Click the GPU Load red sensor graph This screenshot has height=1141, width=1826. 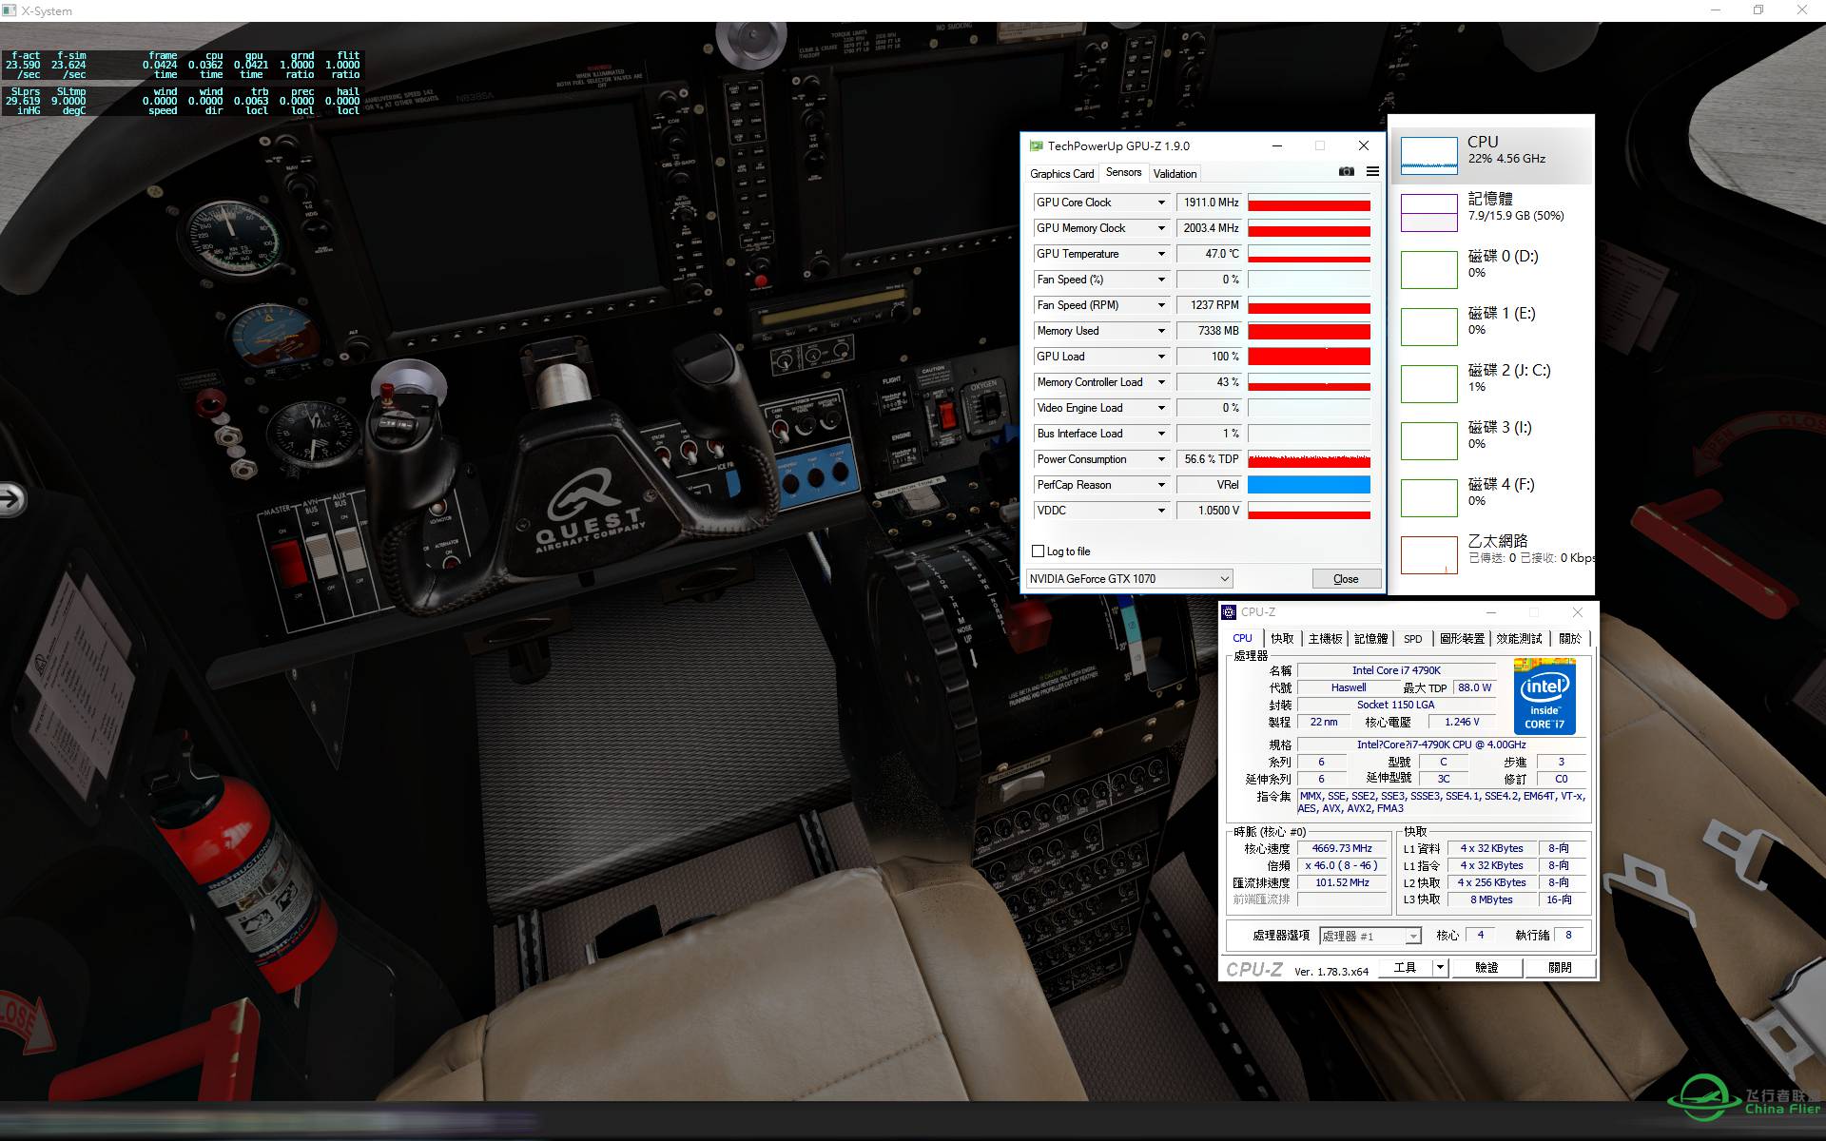(1309, 357)
